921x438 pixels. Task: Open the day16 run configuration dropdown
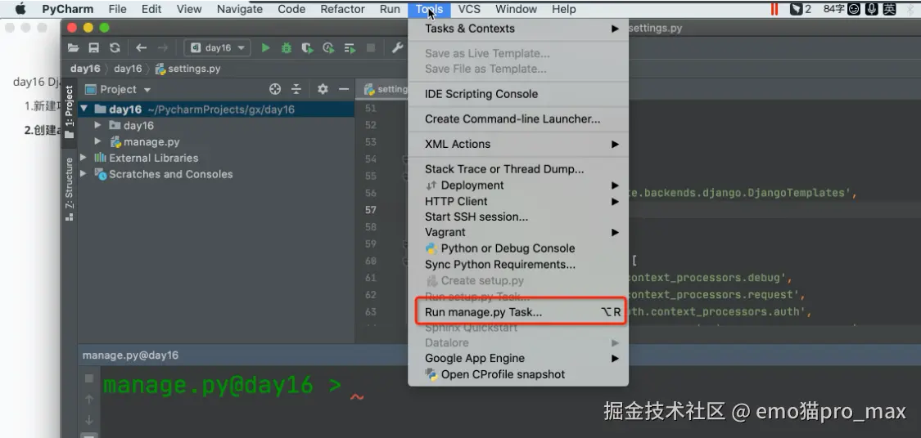pyautogui.click(x=217, y=48)
